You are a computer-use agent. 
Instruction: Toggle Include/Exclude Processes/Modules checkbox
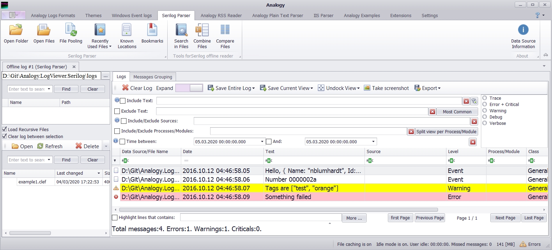pyautogui.click(x=117, y=131)
